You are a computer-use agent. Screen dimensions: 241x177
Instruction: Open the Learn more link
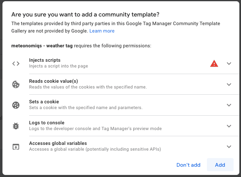pos(102,31)
